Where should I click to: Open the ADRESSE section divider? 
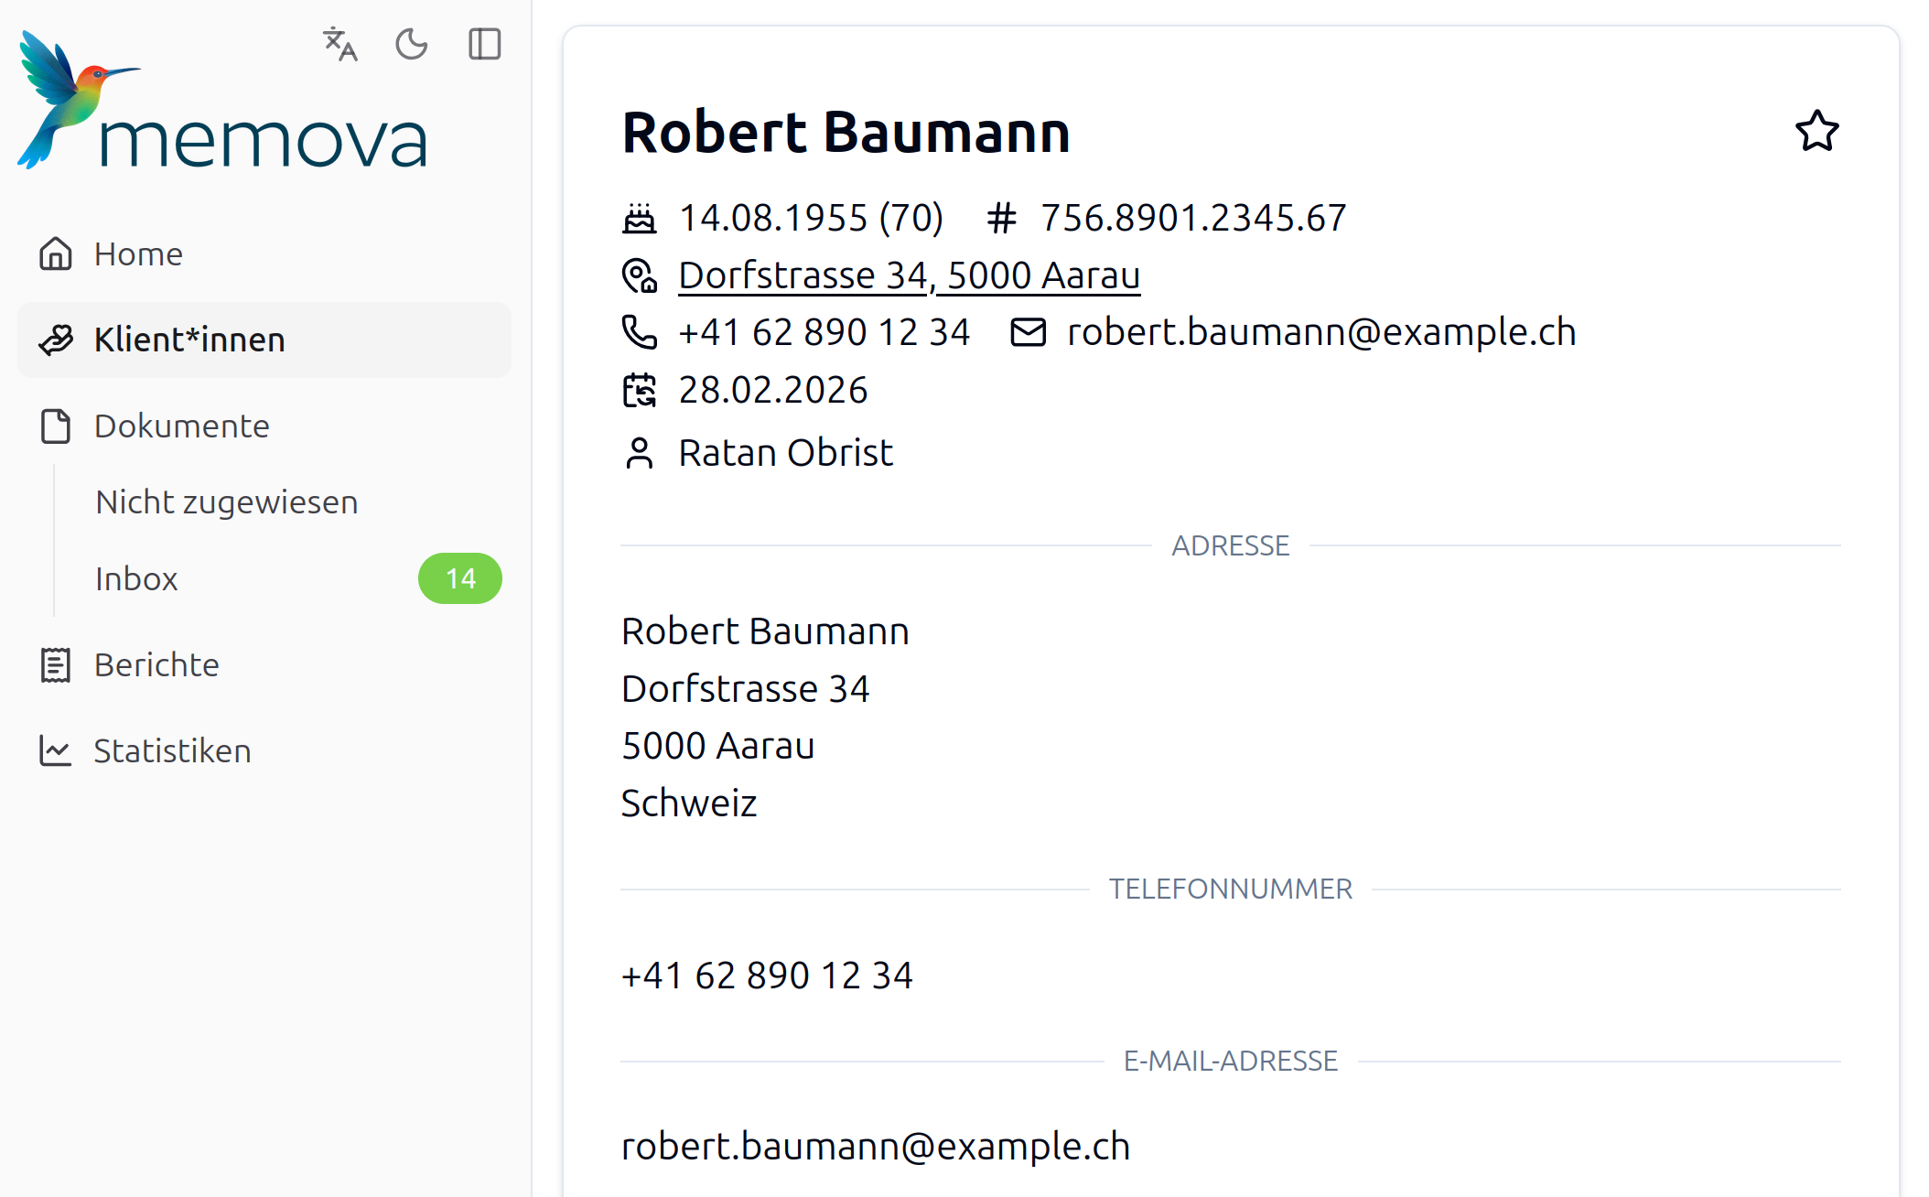(x=1230, y=545)
